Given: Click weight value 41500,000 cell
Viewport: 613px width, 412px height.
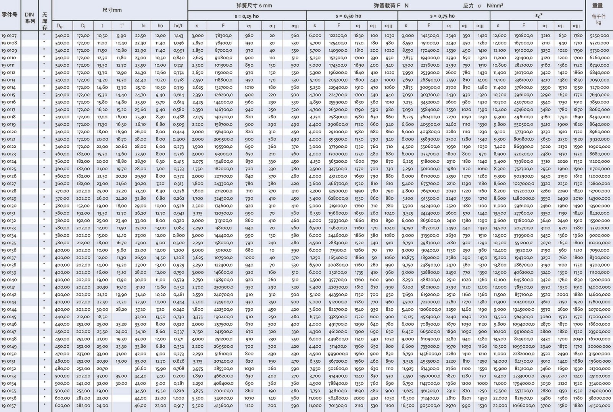Looking at the screenshot, I should click(600, 405).
